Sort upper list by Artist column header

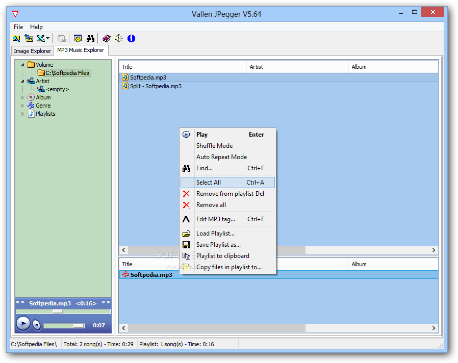click(x=298, y=67)
